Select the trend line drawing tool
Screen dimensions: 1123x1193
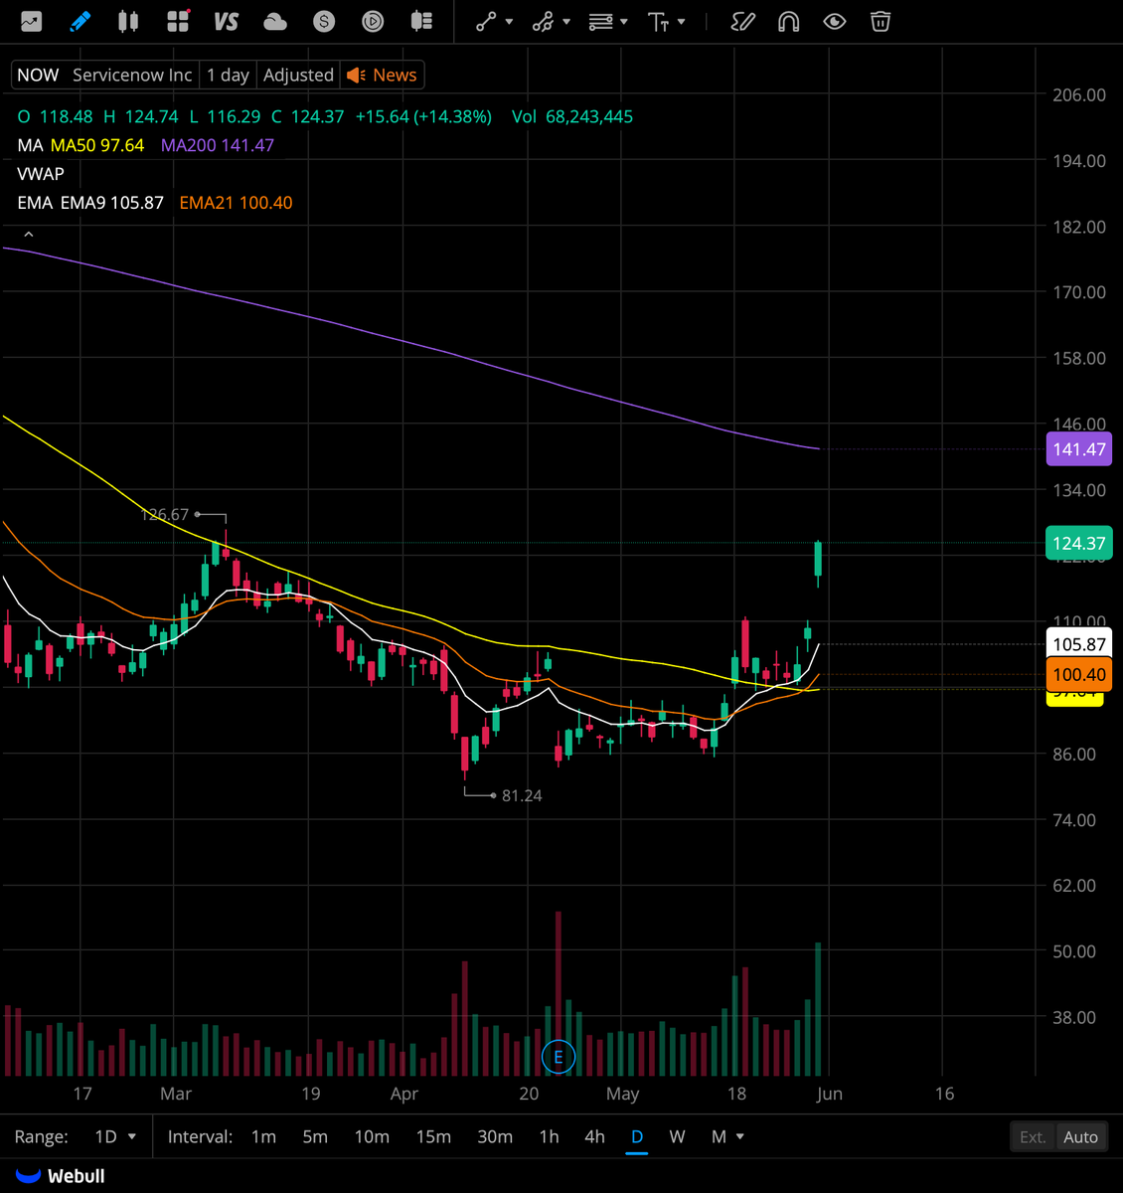point(486,21)
